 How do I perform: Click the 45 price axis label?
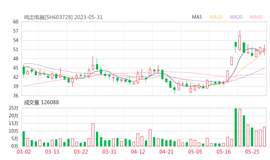(x=16, y=68)
